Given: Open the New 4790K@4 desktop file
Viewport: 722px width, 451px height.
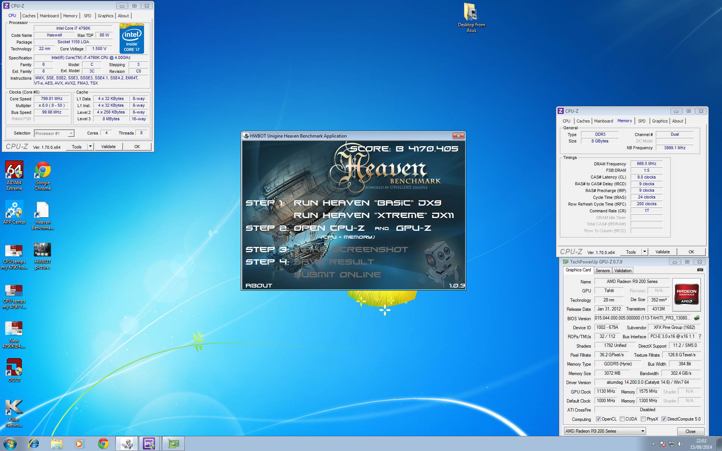Looking at the screenshot, I should pyautogui.click(x=14, y=334).
